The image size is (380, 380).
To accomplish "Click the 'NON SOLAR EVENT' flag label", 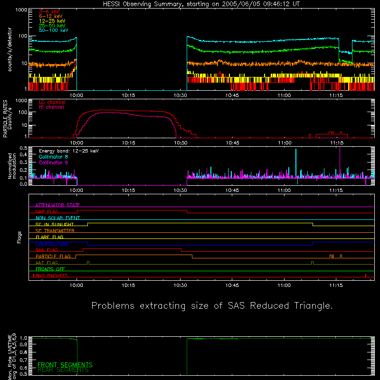I will 57,218.
